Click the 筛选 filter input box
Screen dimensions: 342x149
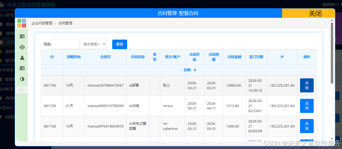[66, 44]
